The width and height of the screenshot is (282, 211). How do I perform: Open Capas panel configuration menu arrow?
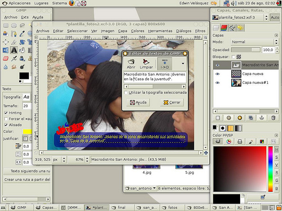click(276, 35)
